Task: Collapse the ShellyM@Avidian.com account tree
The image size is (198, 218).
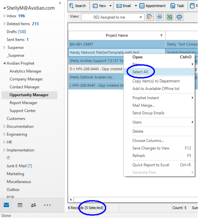Action: [5, 8]
